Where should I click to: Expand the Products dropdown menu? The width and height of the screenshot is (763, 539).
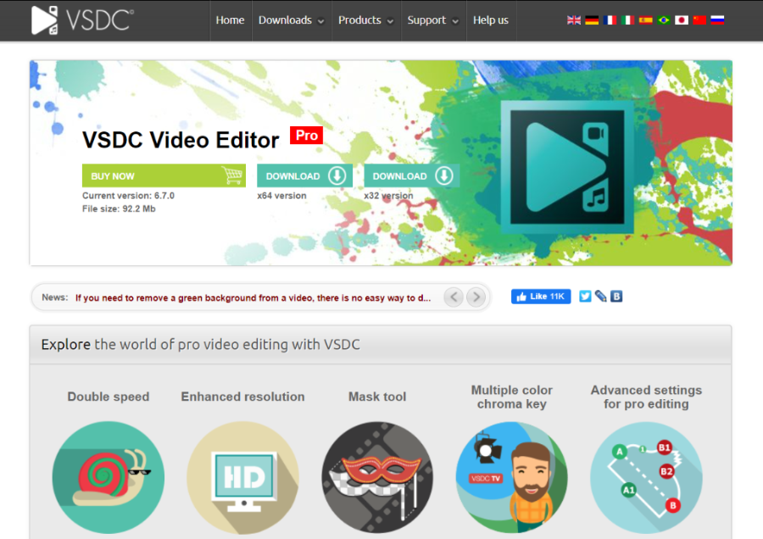point(366,20)
